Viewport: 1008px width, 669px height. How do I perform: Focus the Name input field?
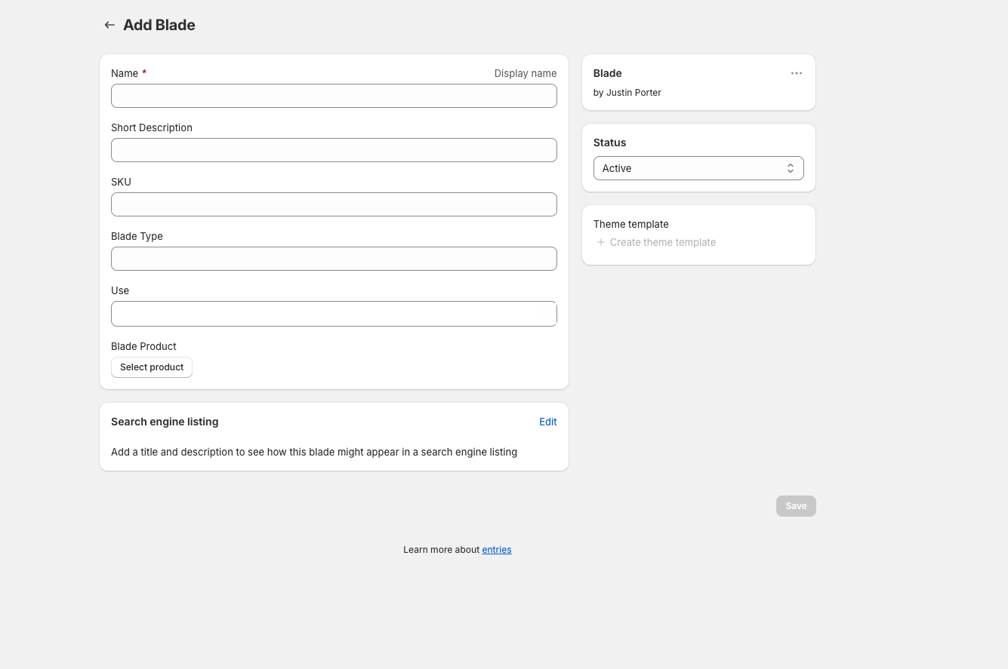click(x=334, y=96)
